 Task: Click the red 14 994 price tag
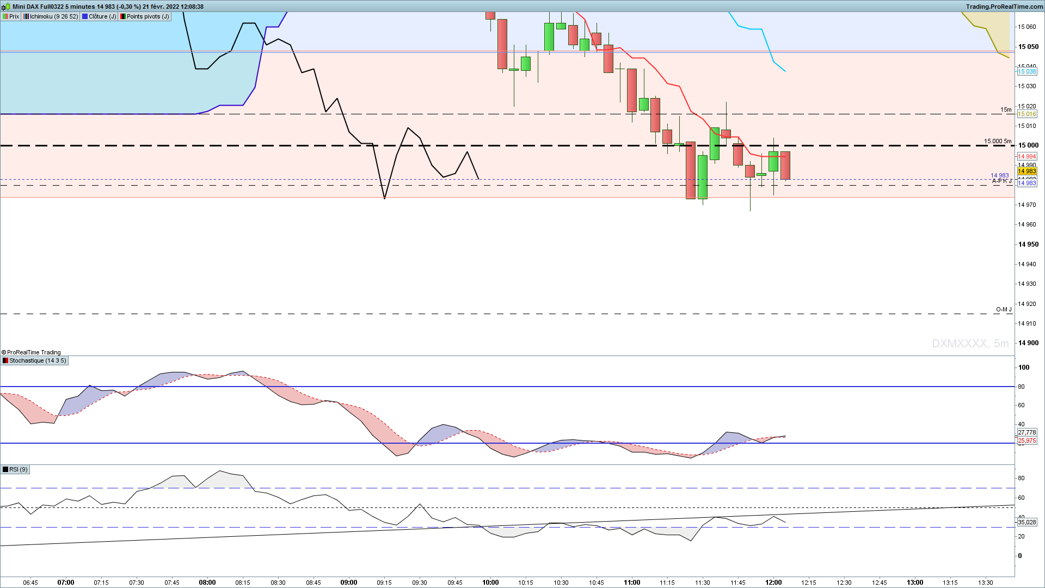pos(1027,157)
